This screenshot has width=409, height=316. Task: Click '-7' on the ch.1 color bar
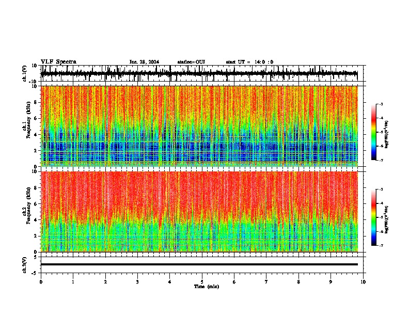(381, 160)
